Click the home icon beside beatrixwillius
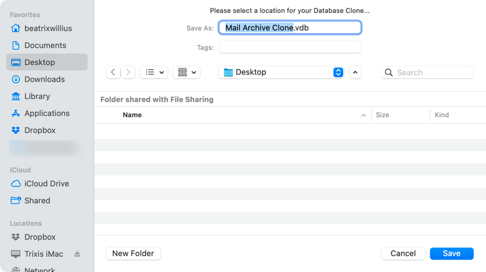The width and height of the screenshot is (486, 272). (x=16, y=28)
